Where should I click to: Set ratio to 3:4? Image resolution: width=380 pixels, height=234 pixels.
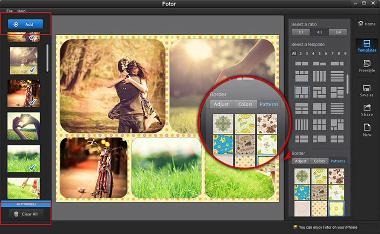point(337,32)
